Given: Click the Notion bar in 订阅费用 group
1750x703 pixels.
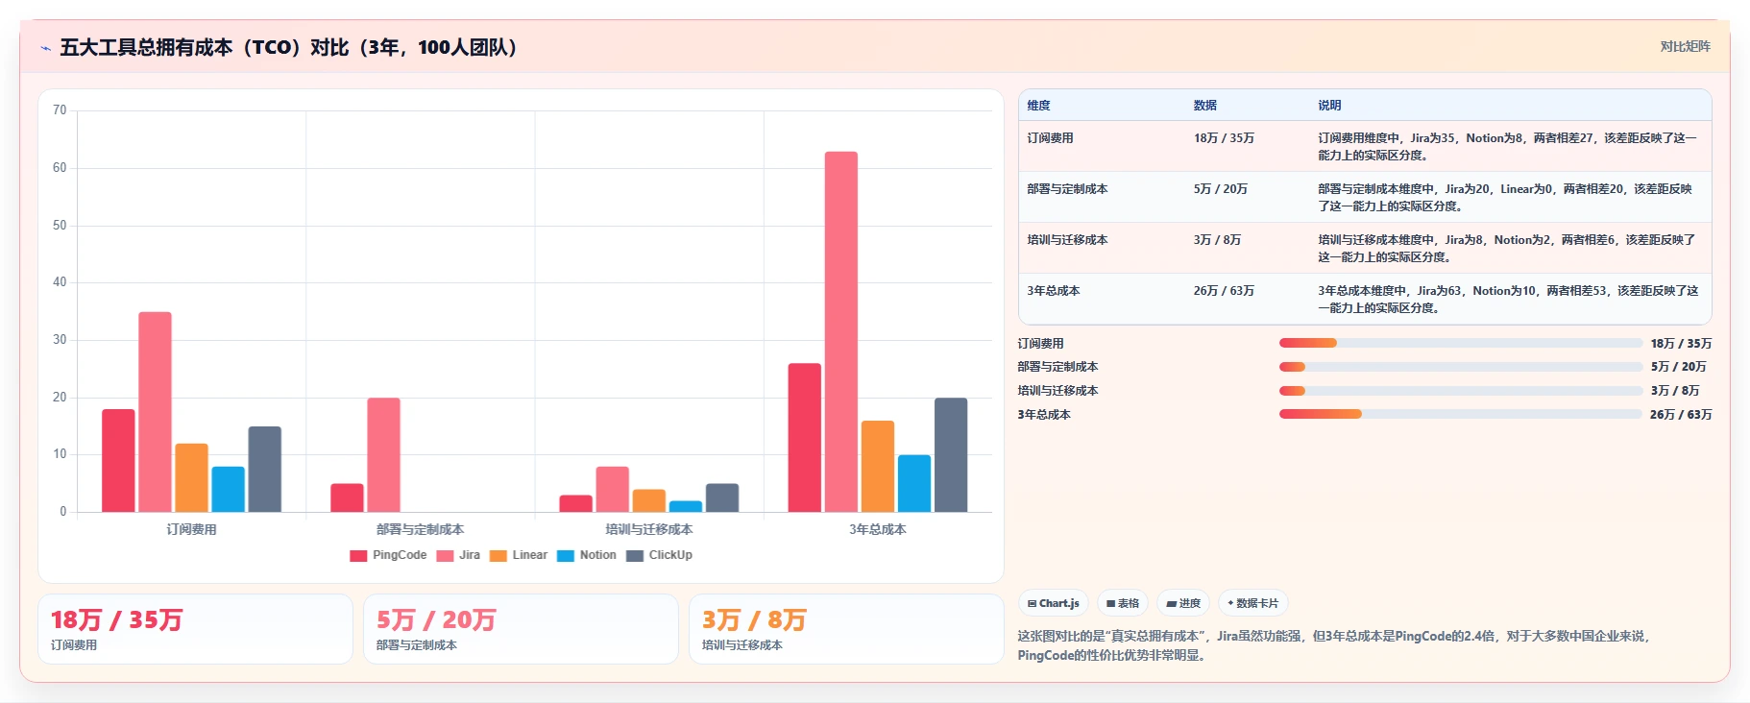Looking at the screenshot, I should click(228, 490).
